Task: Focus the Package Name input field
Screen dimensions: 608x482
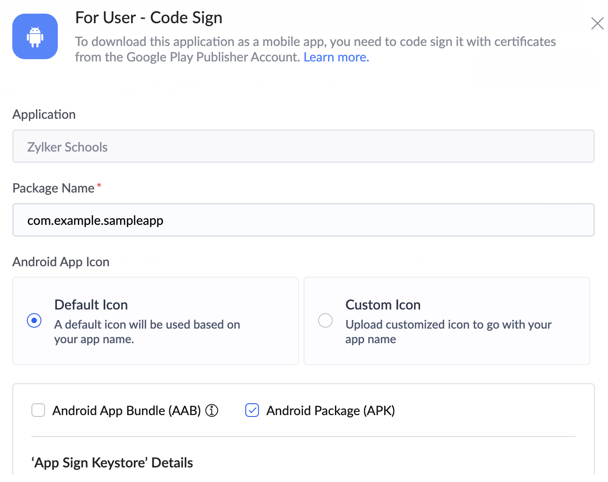Action: (303, 220)
